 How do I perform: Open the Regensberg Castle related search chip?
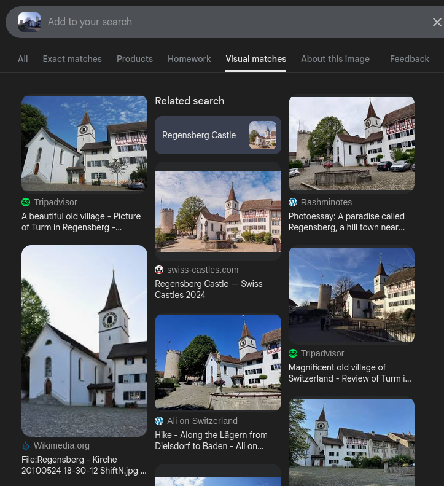pos(218,135)
